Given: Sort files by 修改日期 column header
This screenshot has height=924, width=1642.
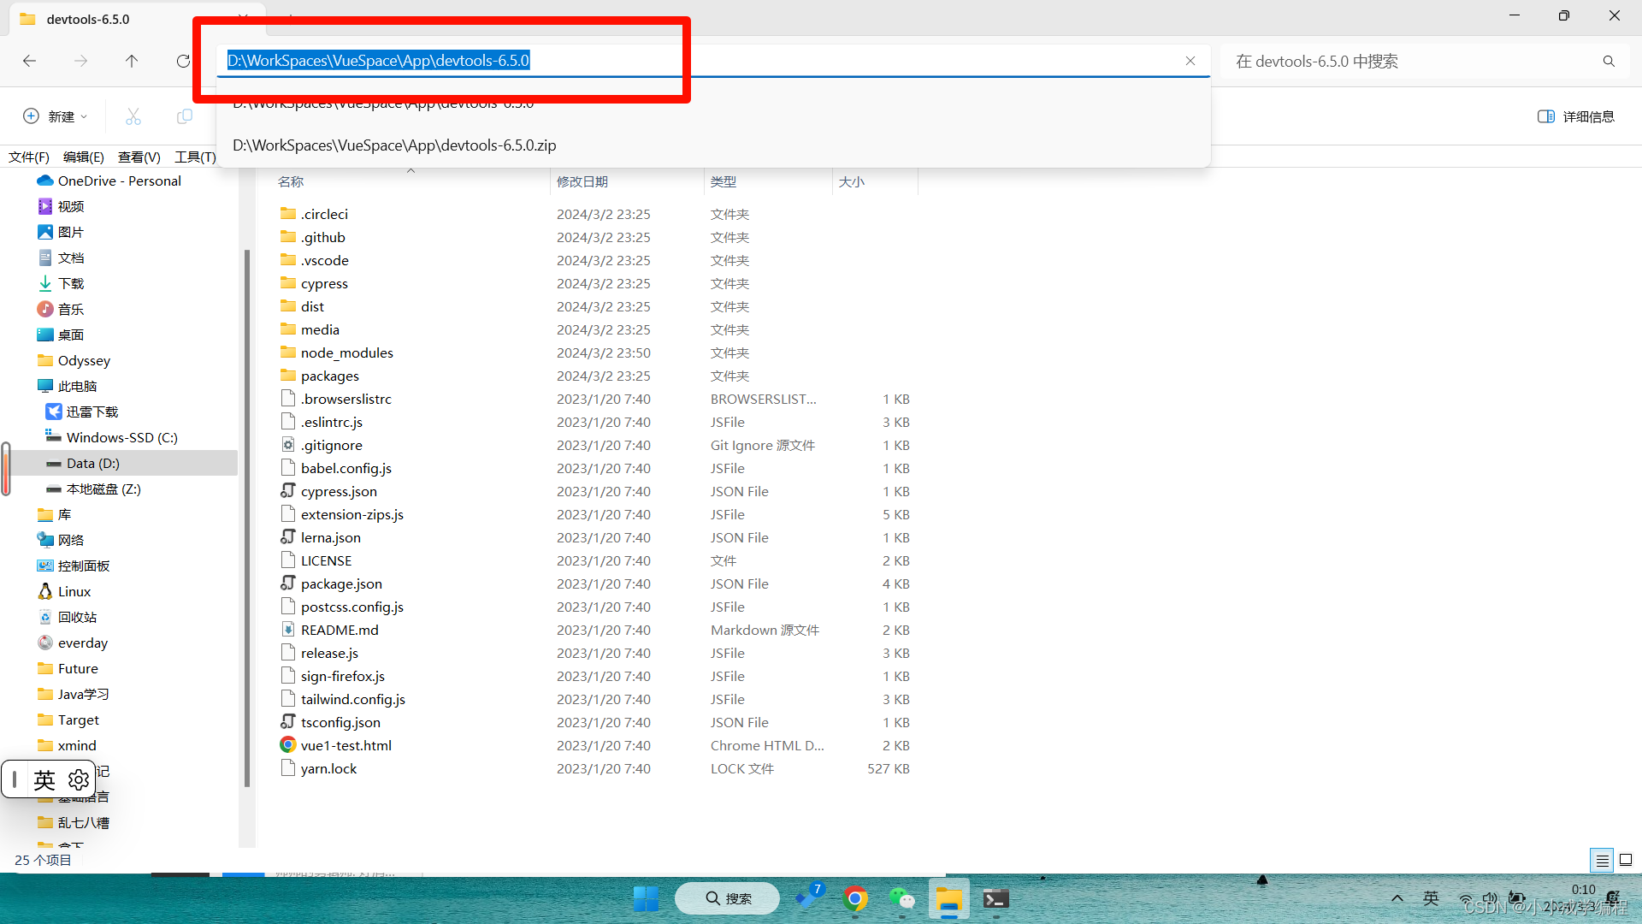Looking at the screenshot, I should pos(582,181).
